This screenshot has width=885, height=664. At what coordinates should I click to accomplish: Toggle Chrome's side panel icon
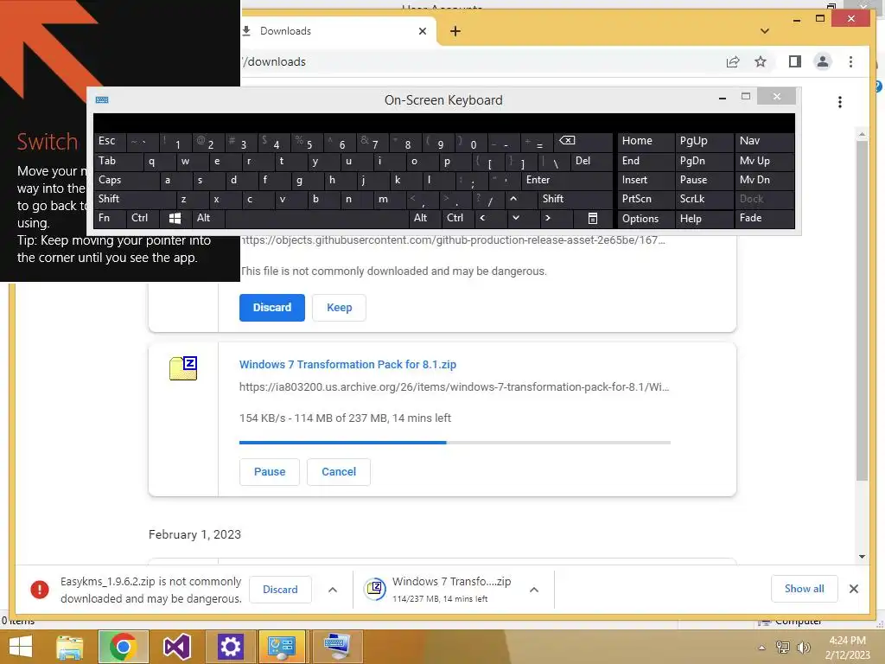[795, 61]
